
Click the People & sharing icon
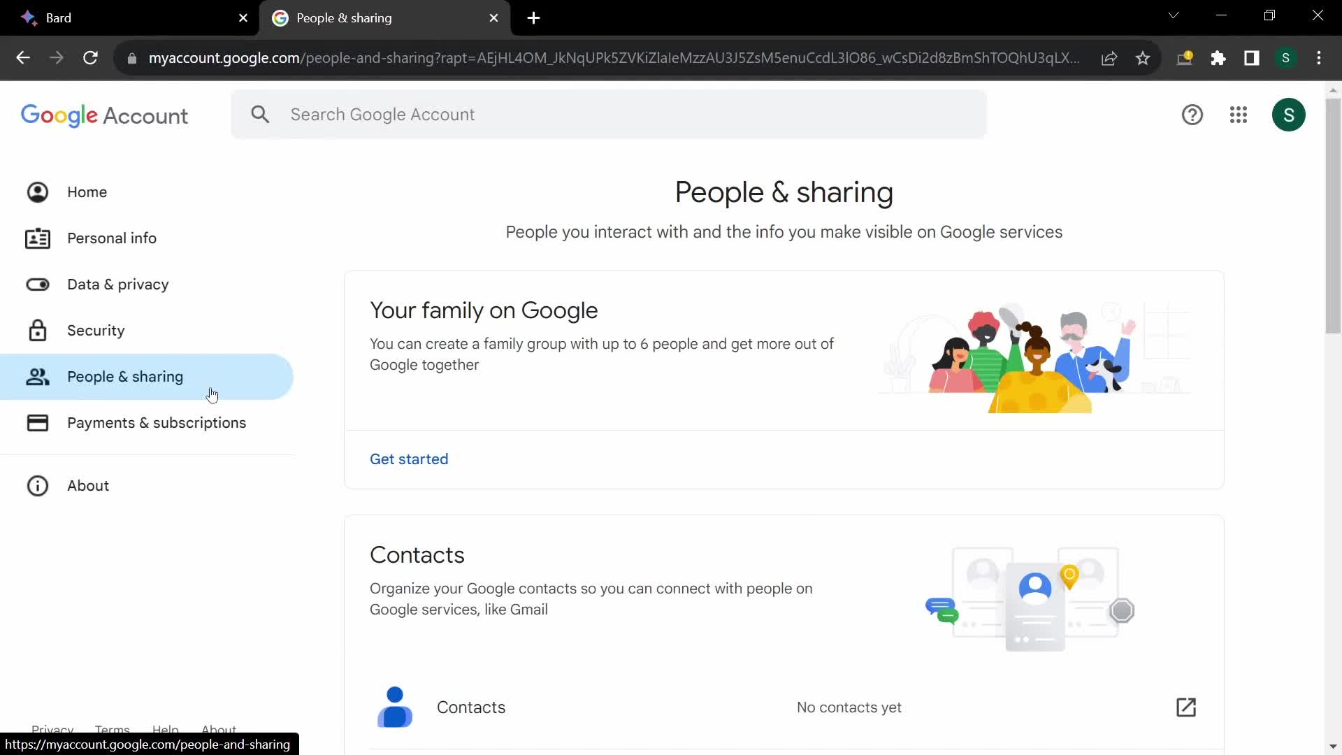tap(37, 376)
